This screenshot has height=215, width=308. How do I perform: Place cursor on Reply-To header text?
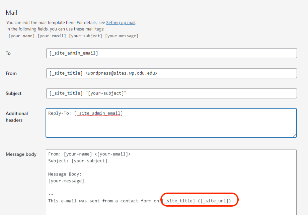[60, 114]
